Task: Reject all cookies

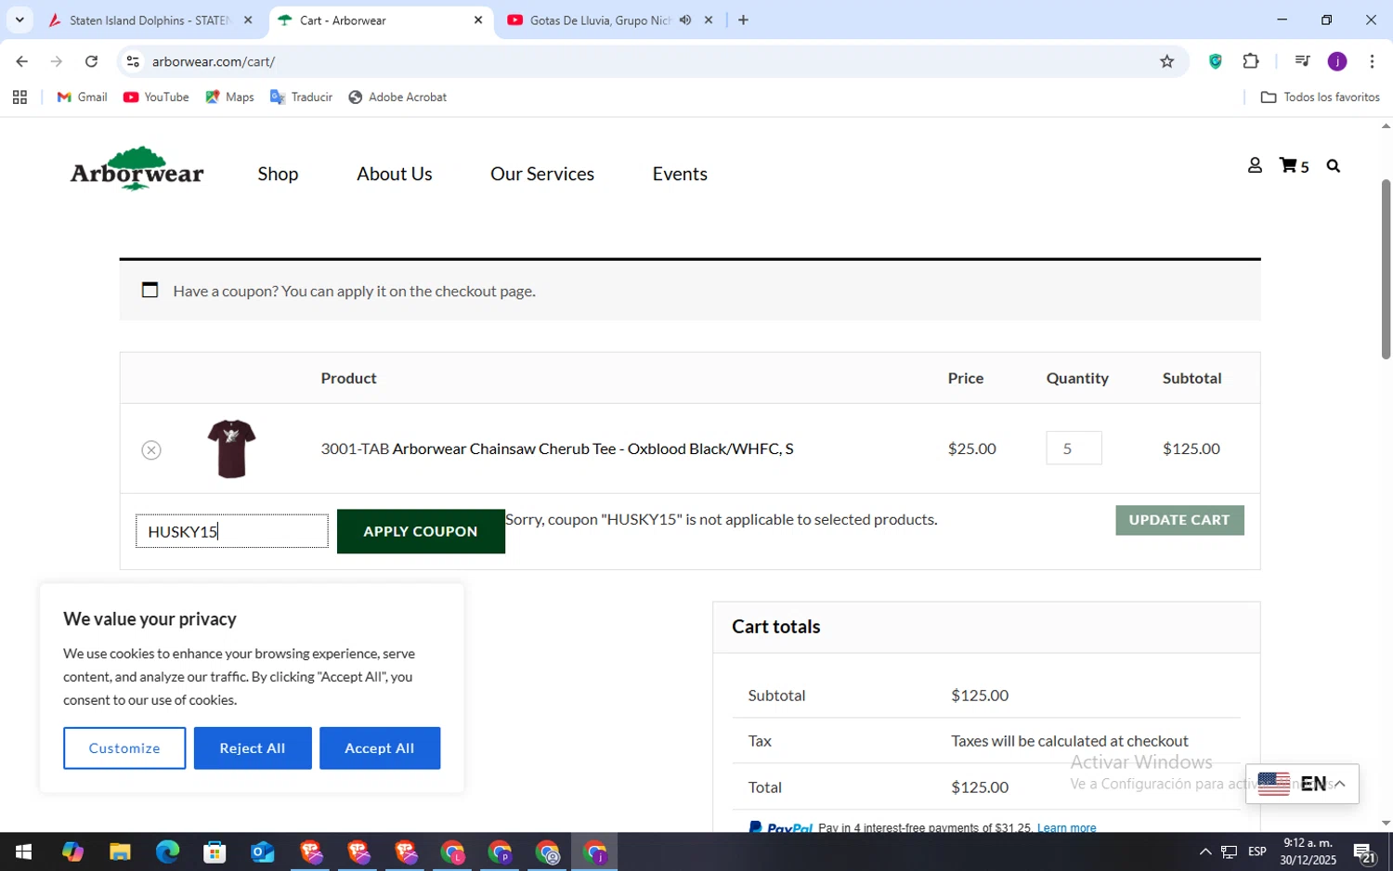Action: point(253,748)
